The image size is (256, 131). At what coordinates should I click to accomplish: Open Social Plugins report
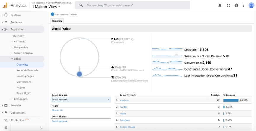point(21,87)
